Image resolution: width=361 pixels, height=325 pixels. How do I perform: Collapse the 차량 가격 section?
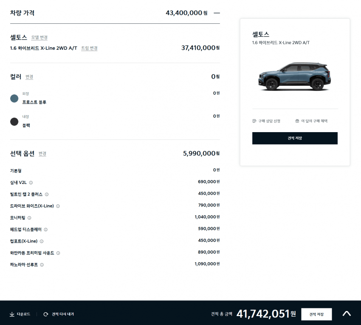(217, 13)
